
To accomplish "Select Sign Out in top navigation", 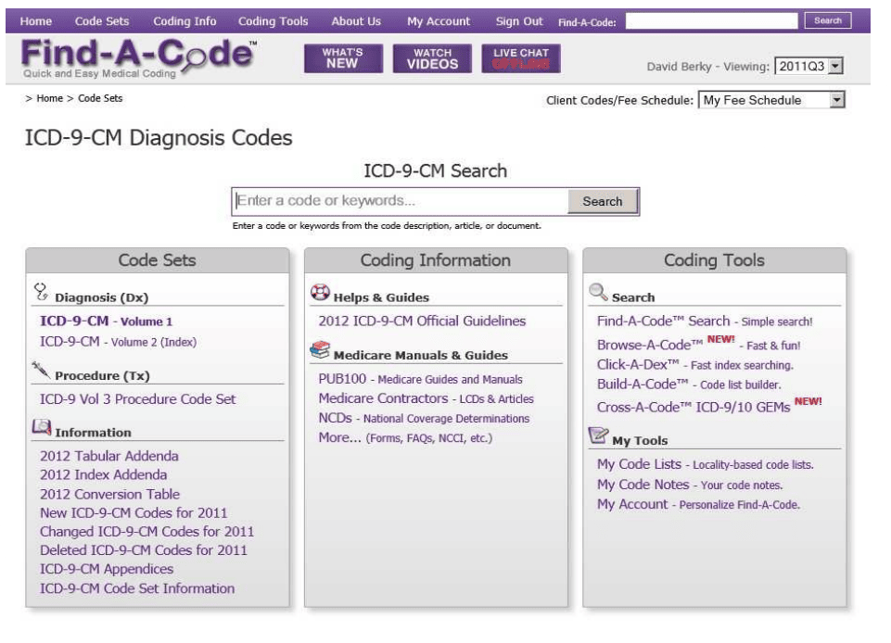I will [x=519, y=21].
